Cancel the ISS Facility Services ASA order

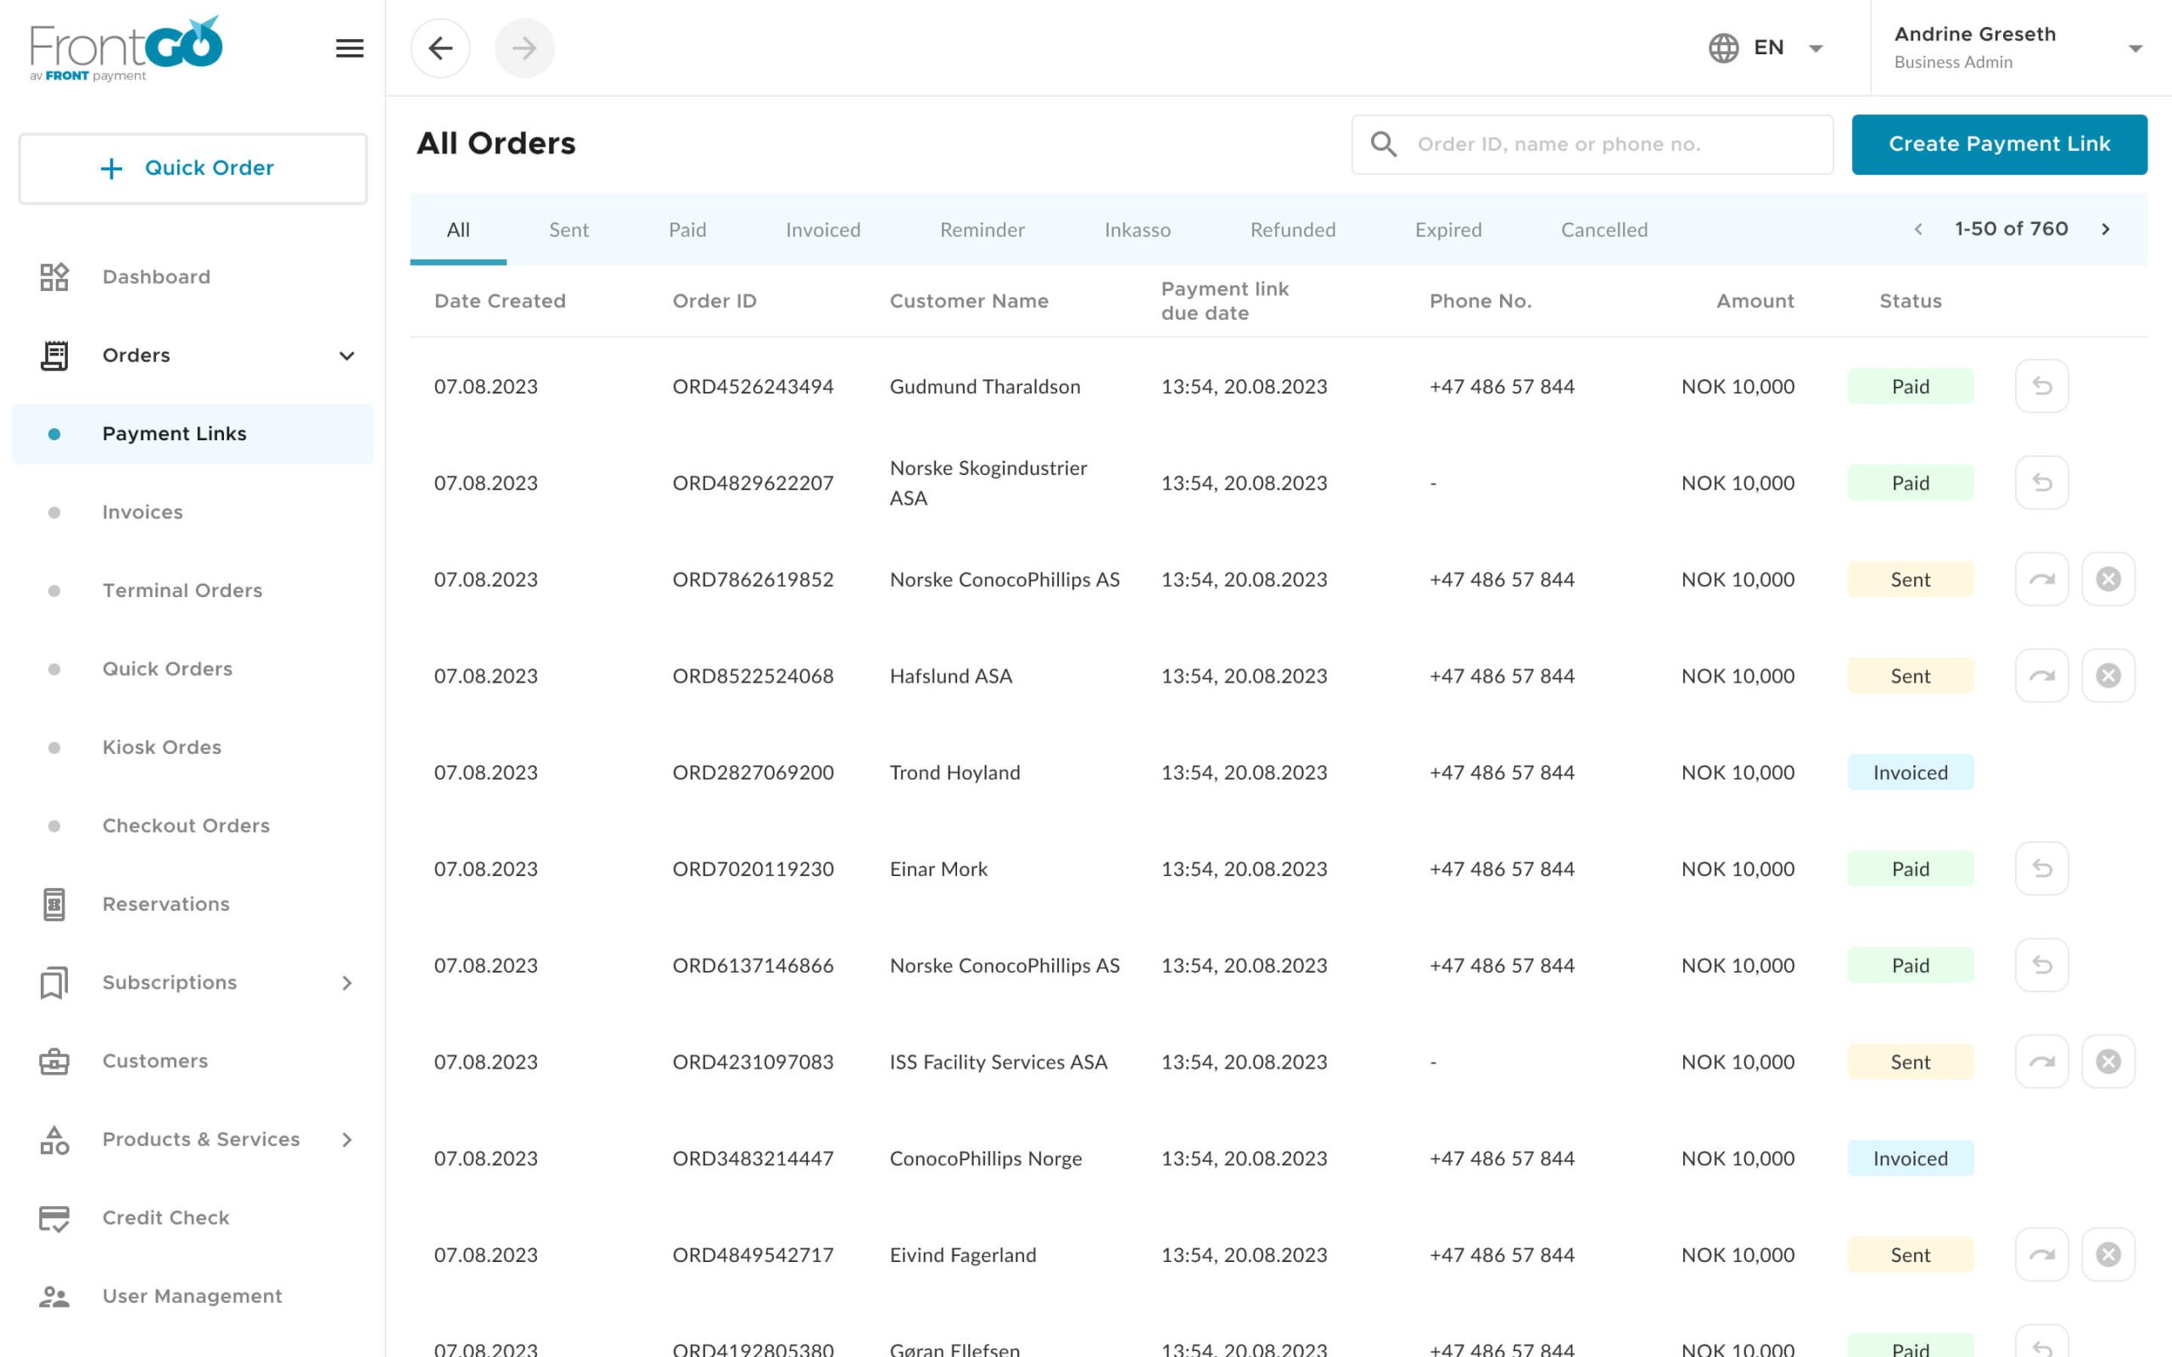tap(2108, 1062)
